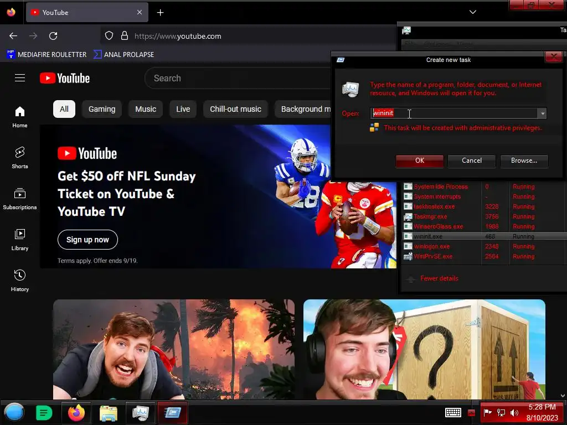Image resolution: width=567 pixels, height=425 pixels.
Task: Select the All filter chip
Action: click(64, 109)
